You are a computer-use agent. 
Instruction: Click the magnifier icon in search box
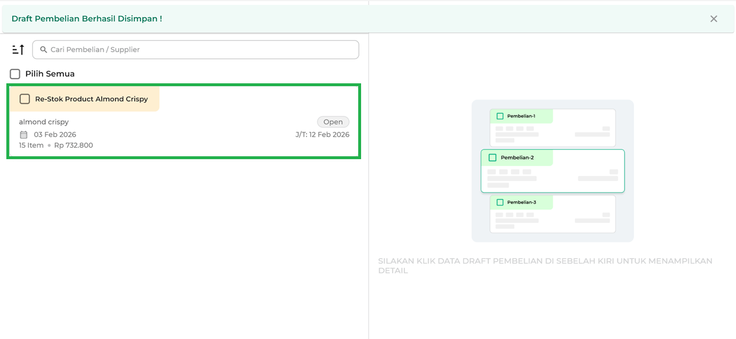tap(43, 50)
